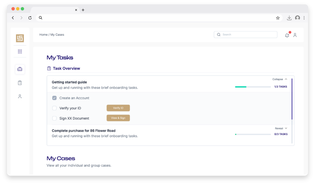Open the notifications bell icon
The height and width of the screenshot is (185, 315).
tap(287, 35)
